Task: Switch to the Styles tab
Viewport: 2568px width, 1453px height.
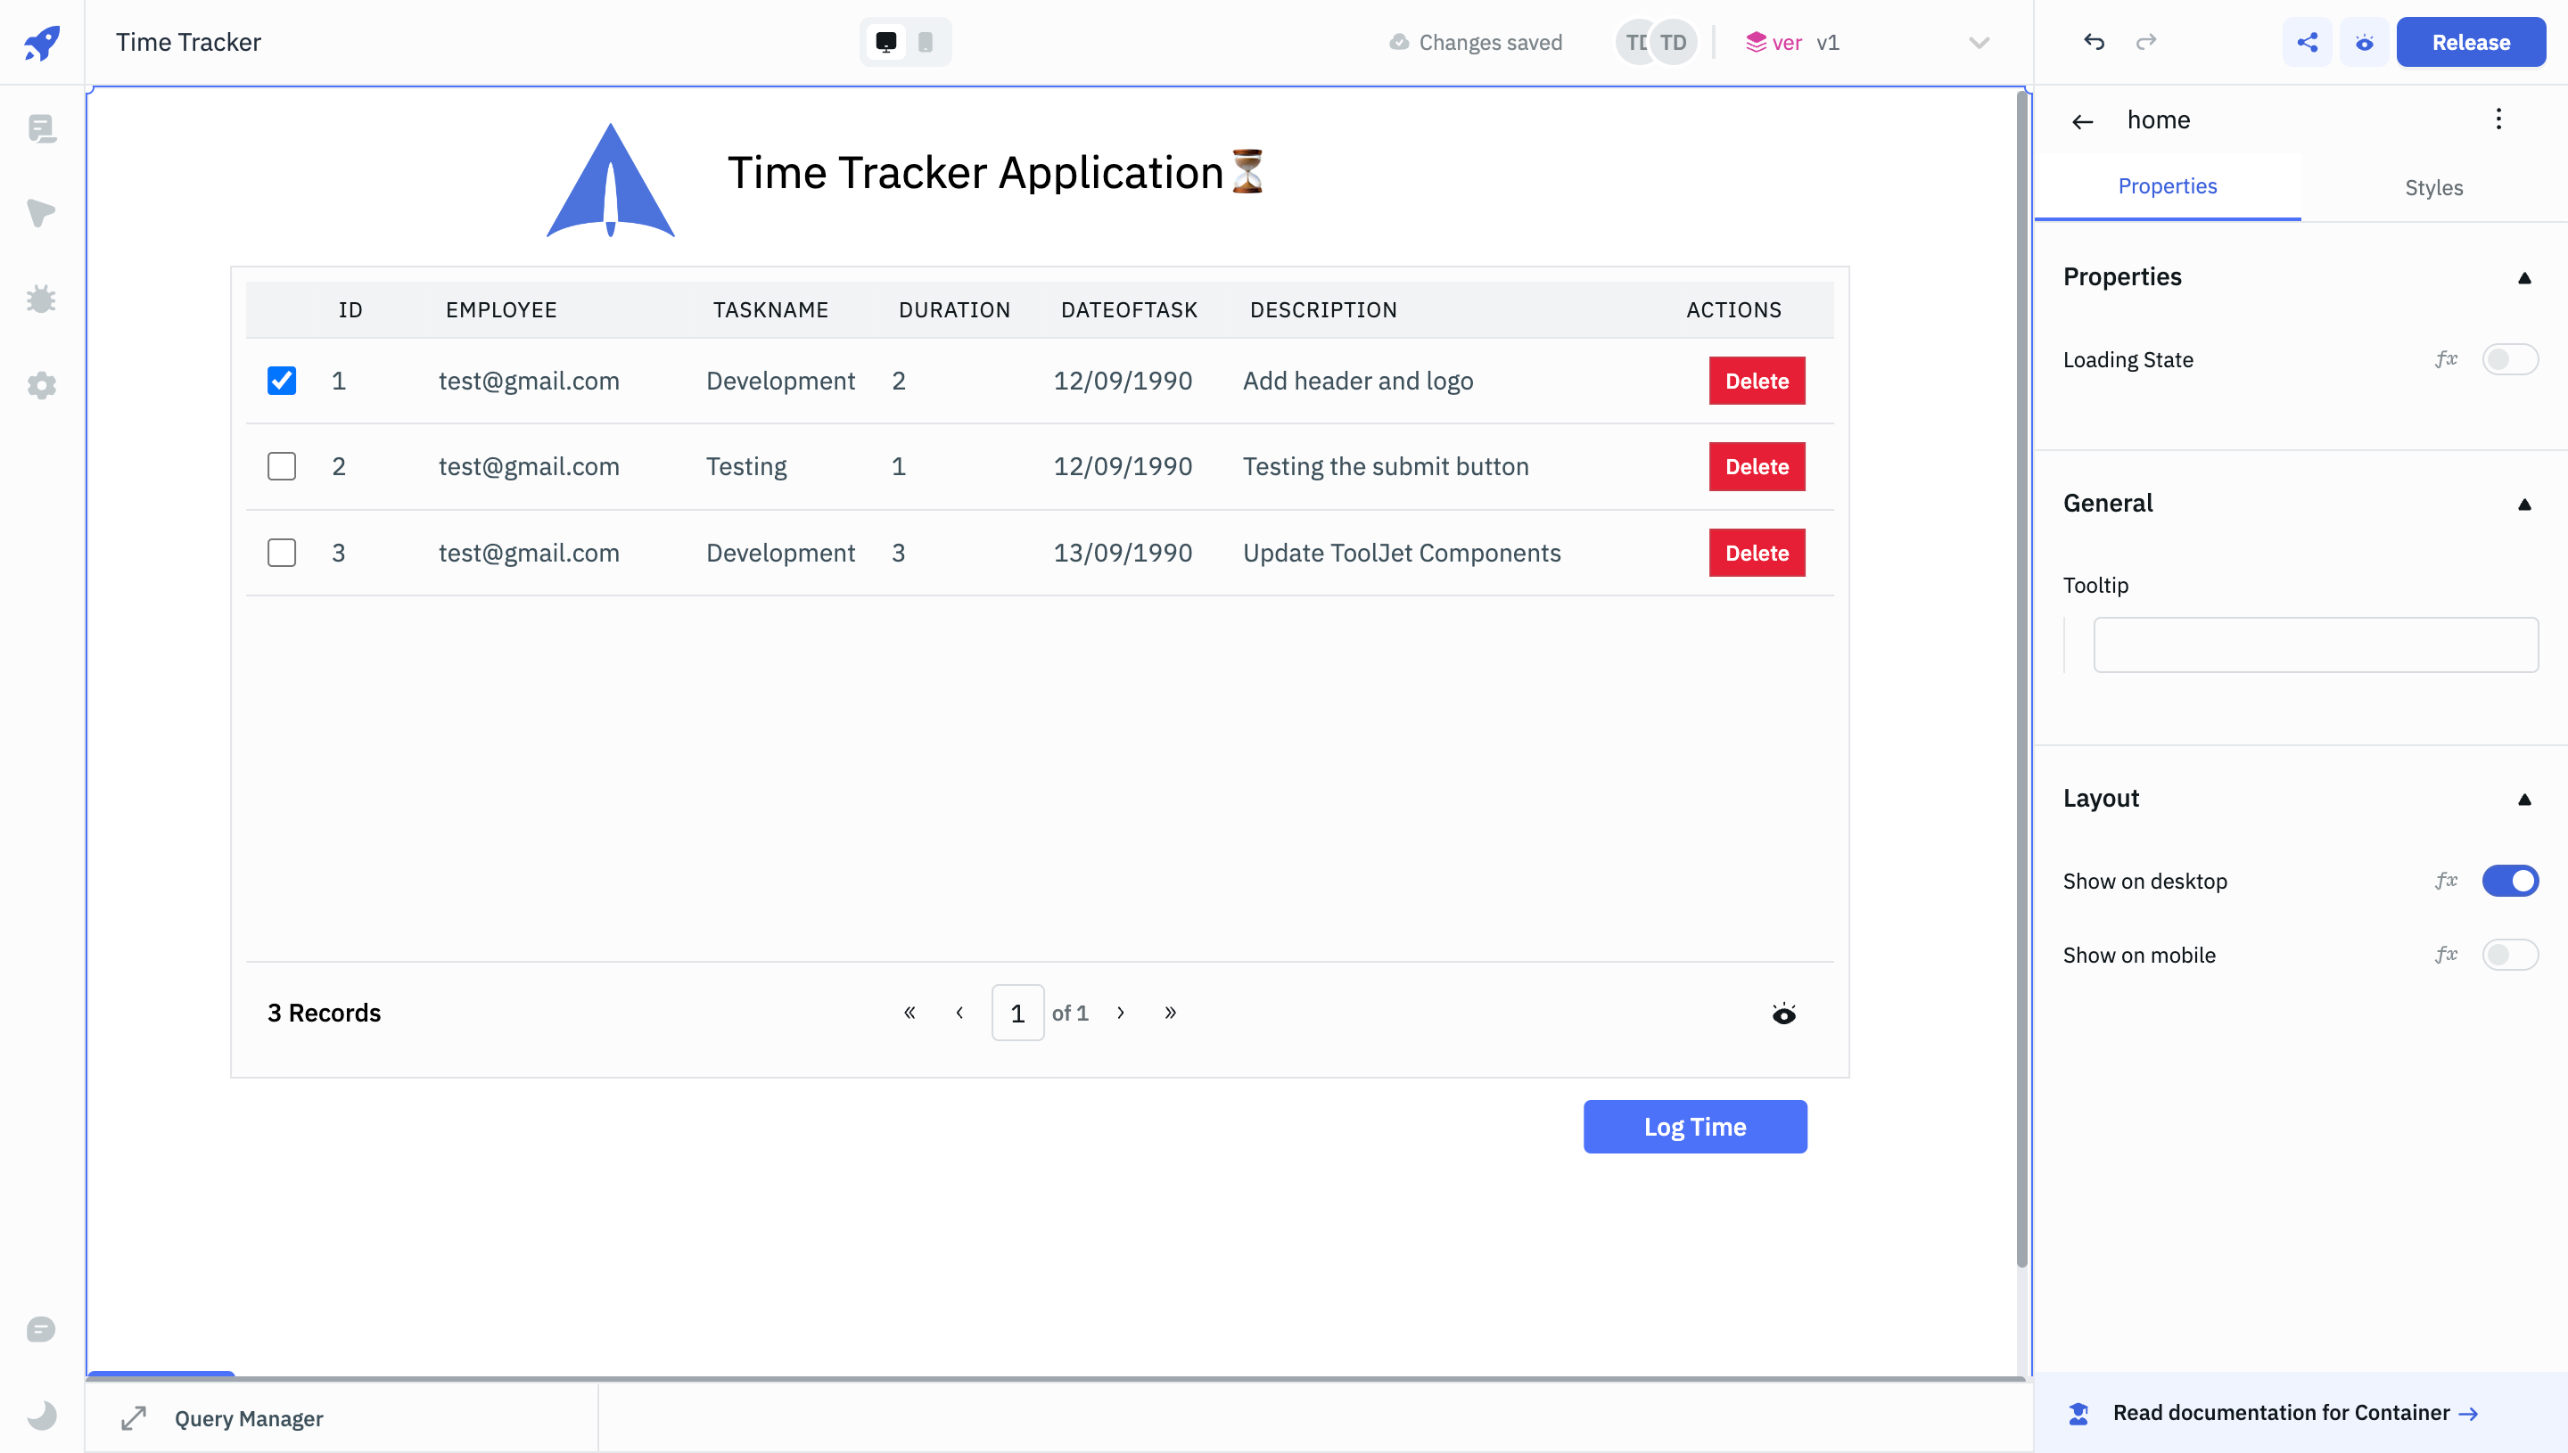Action: coord(2433,187)
